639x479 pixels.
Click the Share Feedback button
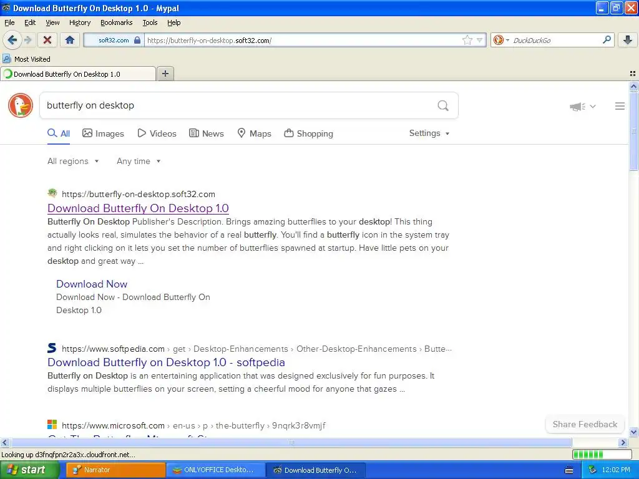coord(585,424)
